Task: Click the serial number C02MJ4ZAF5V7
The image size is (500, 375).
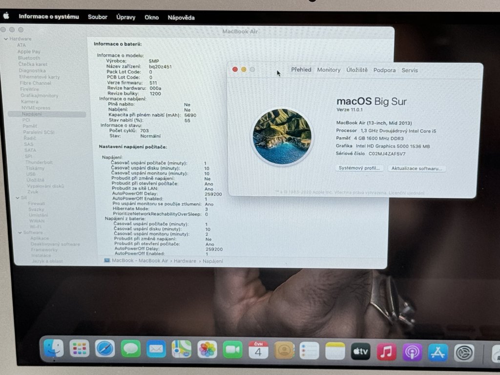Action: point(387,154)
